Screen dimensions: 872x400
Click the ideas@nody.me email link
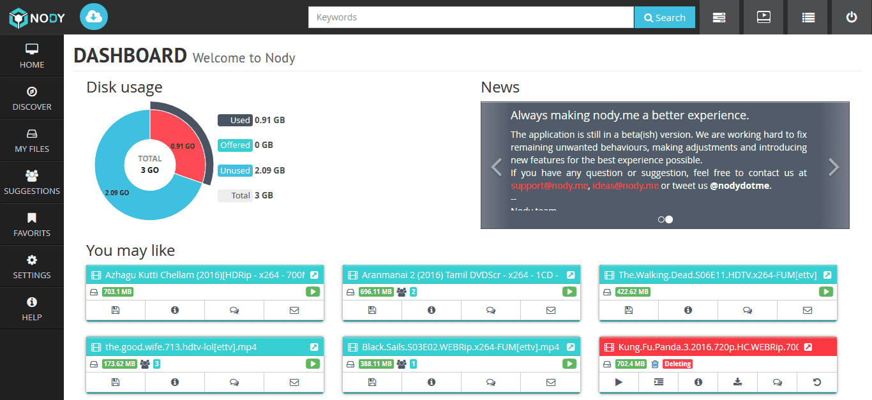pyautogui.click(x=626, y=186)
